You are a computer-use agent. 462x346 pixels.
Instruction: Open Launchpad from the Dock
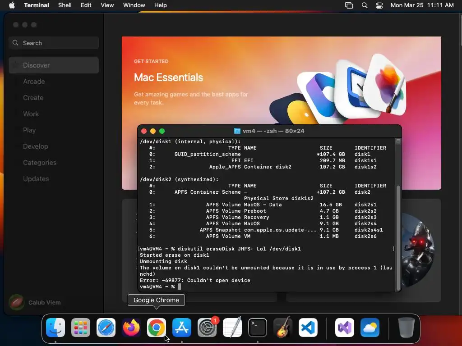point(81,328)
